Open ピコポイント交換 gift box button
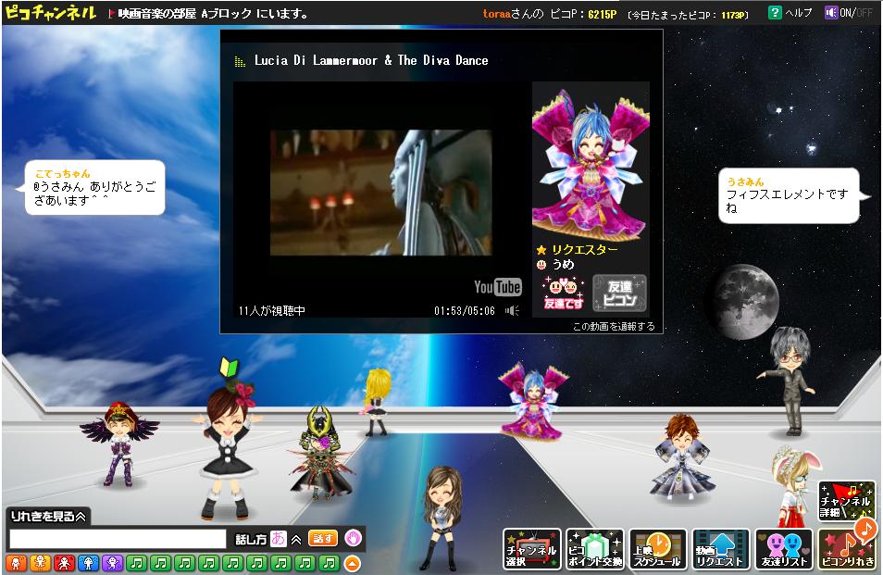Image resolution: width=883 pixels, height=575 pixels. tap(594, 549)
